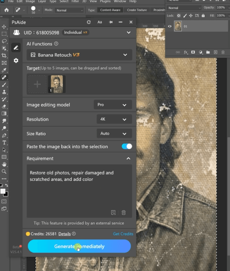Viewport: 230px width, 271px height.
Task: Select the Spot Healing Brush tool
Action: [x=4, y=77]
